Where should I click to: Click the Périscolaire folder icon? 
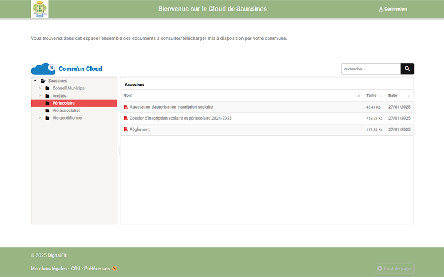click(x=47, y=103)
